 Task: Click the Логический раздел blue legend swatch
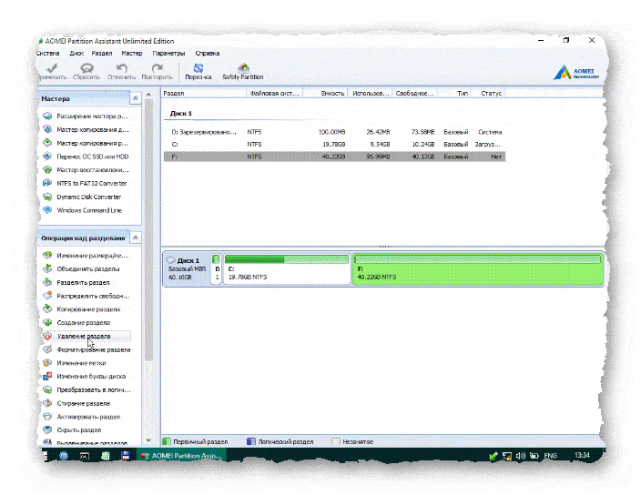point(251,441)
